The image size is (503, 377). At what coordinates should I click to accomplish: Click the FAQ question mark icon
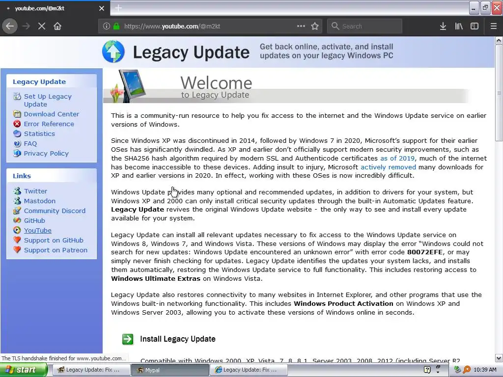coord(17,144)
